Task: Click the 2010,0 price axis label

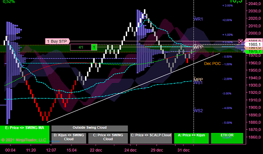Action: point(255,26)
